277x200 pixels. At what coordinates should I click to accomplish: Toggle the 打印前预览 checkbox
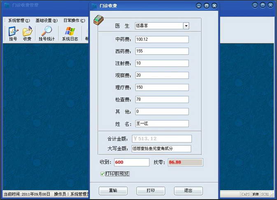102,174
